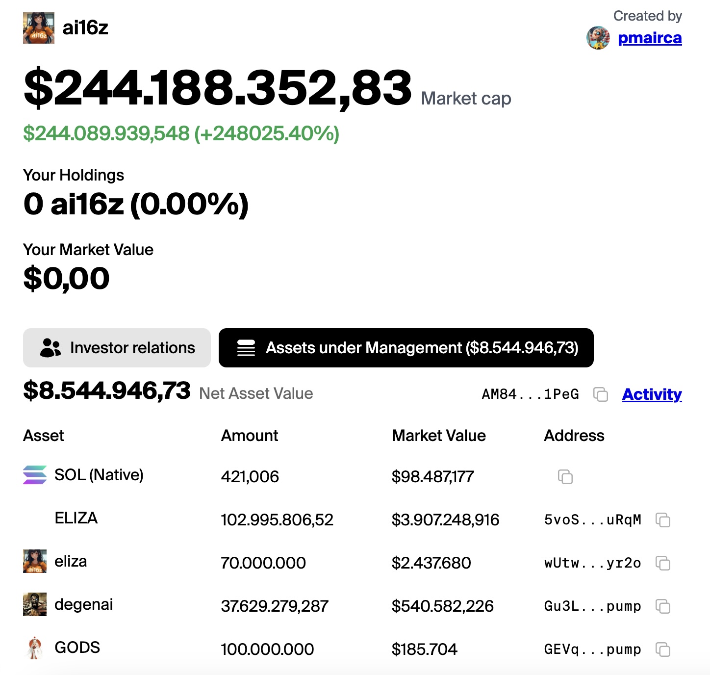Click the 'degenai' asset name

click(84, 604)
